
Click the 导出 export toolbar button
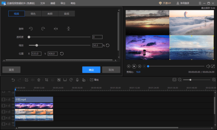[94, 80]
